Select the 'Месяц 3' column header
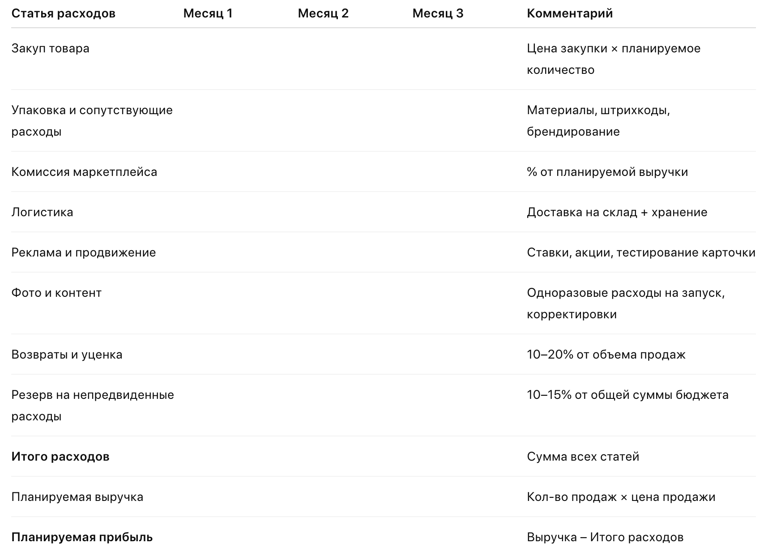The width and height of the screenshot is (760, 556). (438, 13)
